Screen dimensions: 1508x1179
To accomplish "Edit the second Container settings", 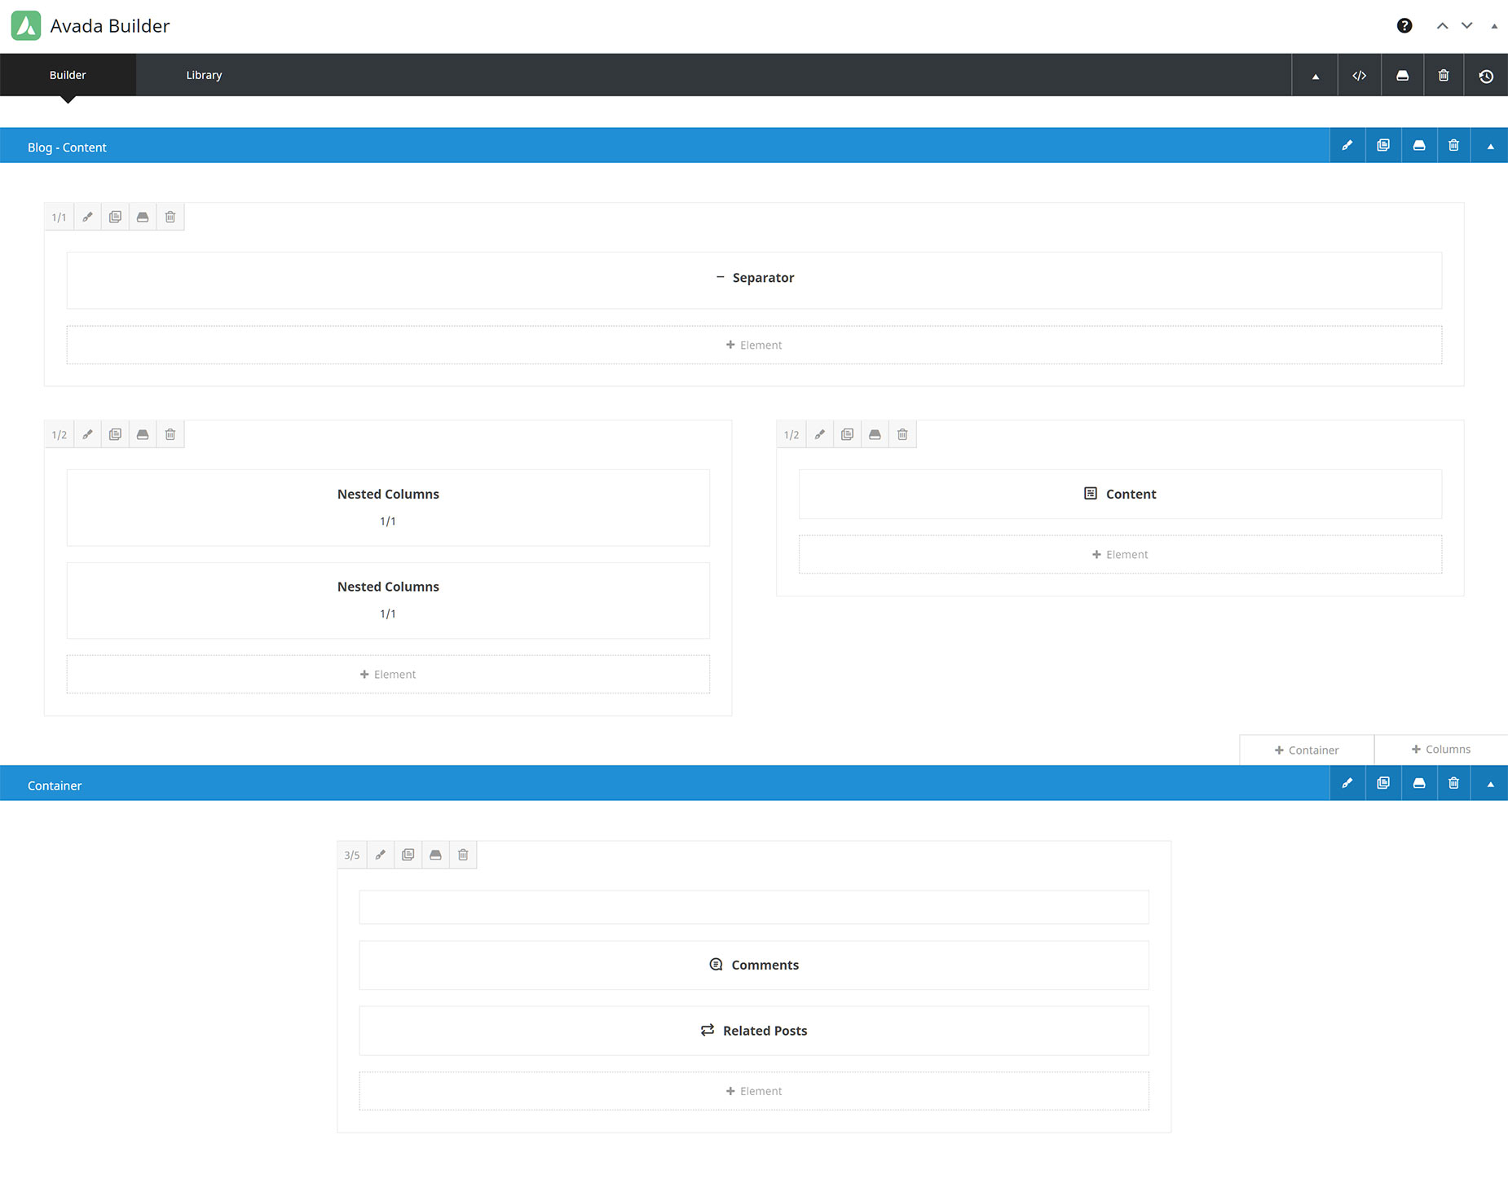I will click(1347, 783).
